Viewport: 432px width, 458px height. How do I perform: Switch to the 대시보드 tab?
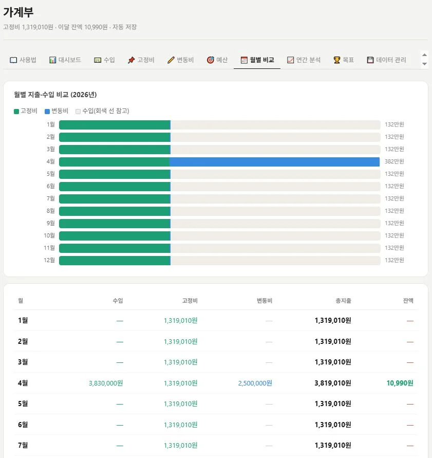[65, 60]
